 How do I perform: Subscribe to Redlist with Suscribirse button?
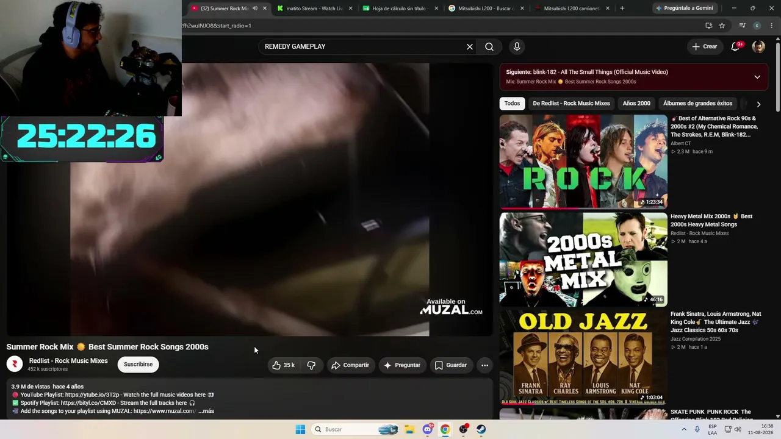pos(139,365)
